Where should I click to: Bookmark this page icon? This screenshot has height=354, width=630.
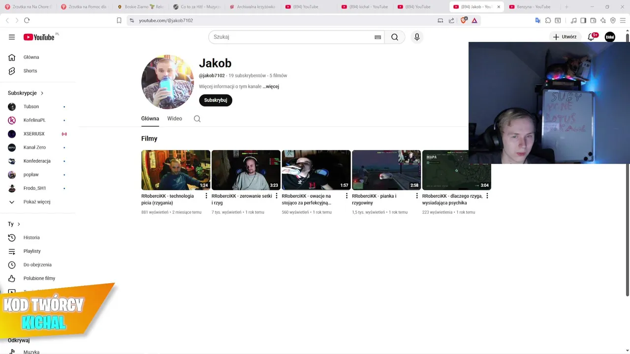tap(119, 20)
